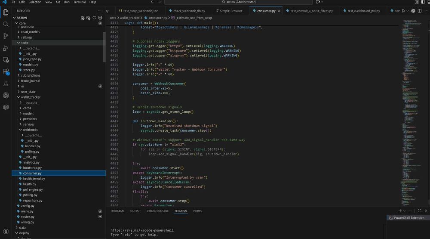Open the Help menu

click(93, 2)
